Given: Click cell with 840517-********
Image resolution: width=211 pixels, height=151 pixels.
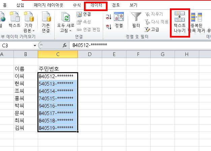Looking at the screenshot, I should coord(58,113).
